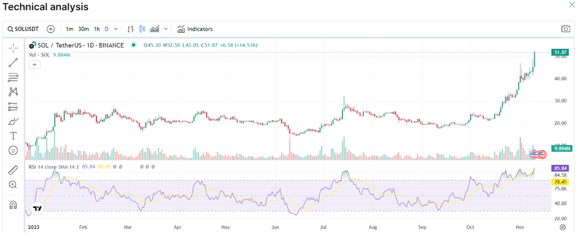Click the 2023 label on the time axis
The width and height of the screenshot is (578, 238).
(x=34, y=227)
